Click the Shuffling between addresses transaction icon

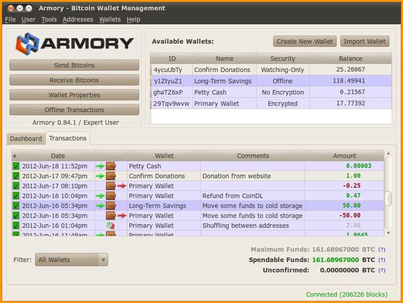[x=110, y=226]
